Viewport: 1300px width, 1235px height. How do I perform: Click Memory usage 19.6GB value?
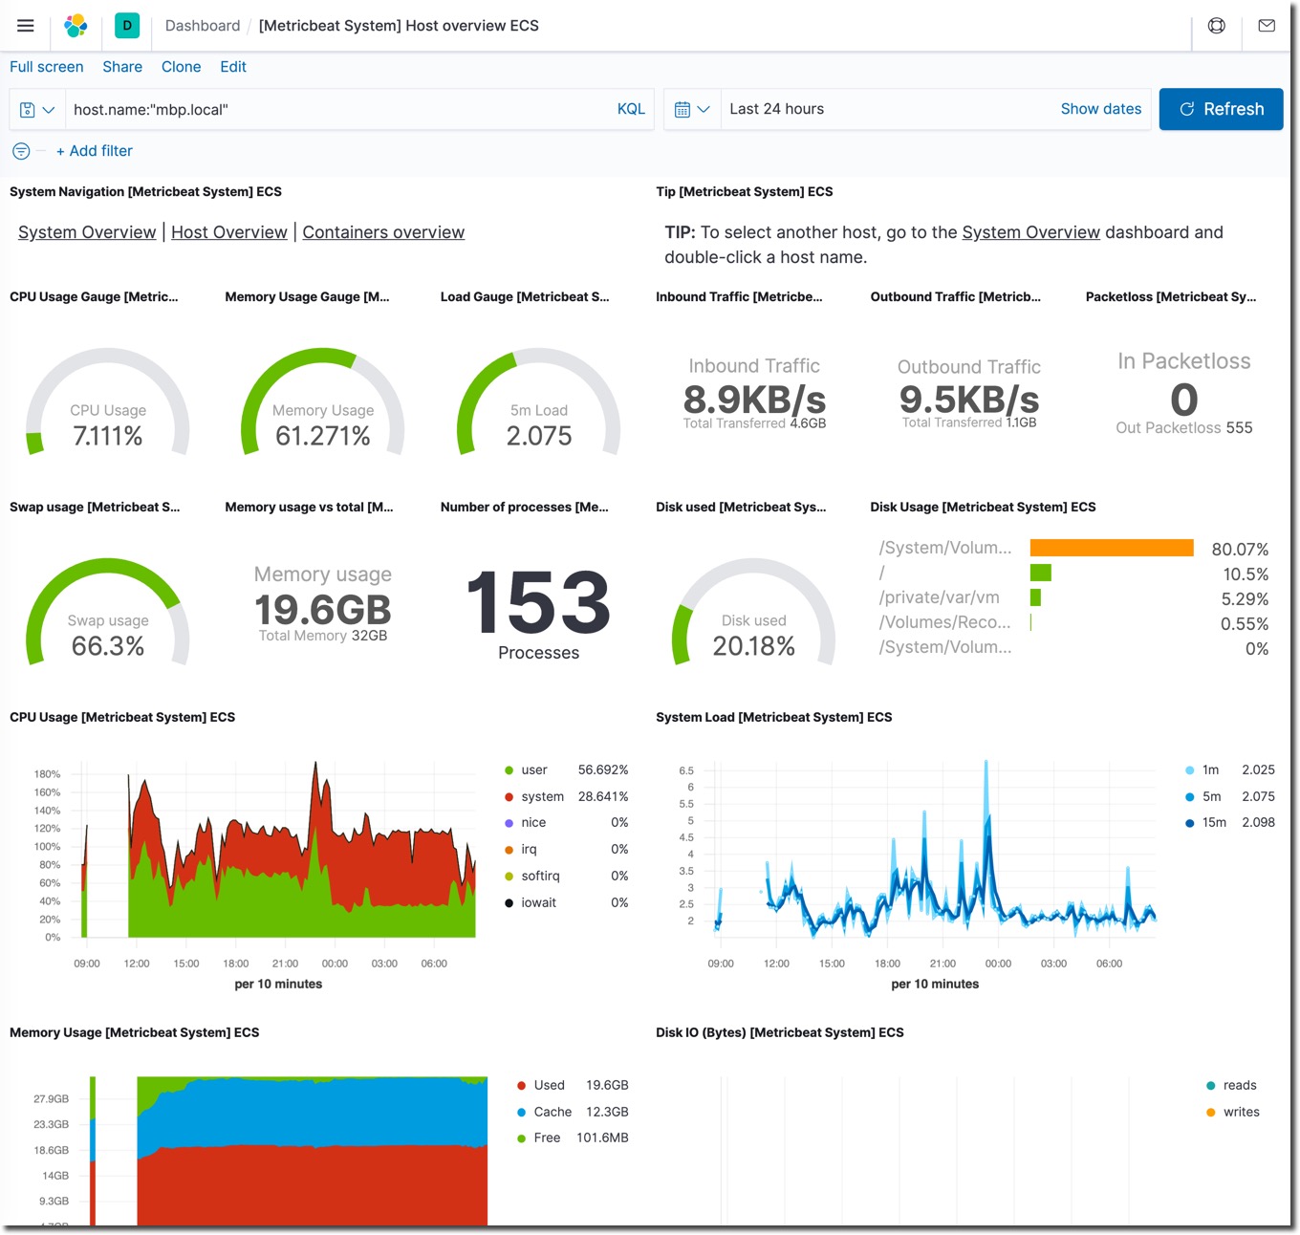323,610
